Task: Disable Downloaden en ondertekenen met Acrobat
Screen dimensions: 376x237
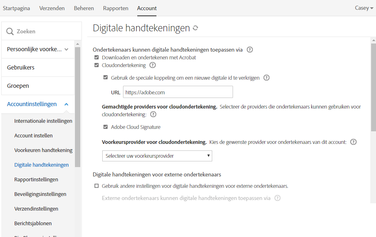Action: coord(97,57)
